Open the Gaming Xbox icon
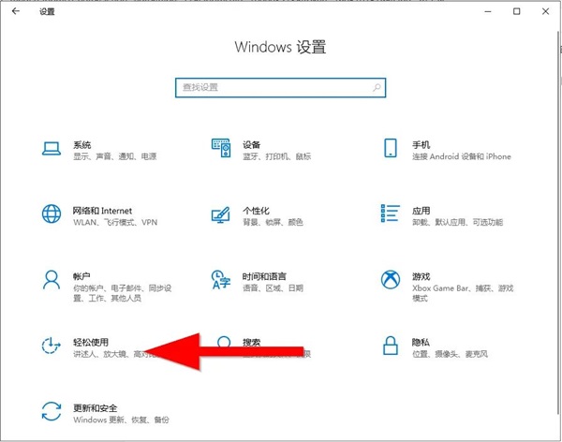562x442 pixels. tap(391, 280)
